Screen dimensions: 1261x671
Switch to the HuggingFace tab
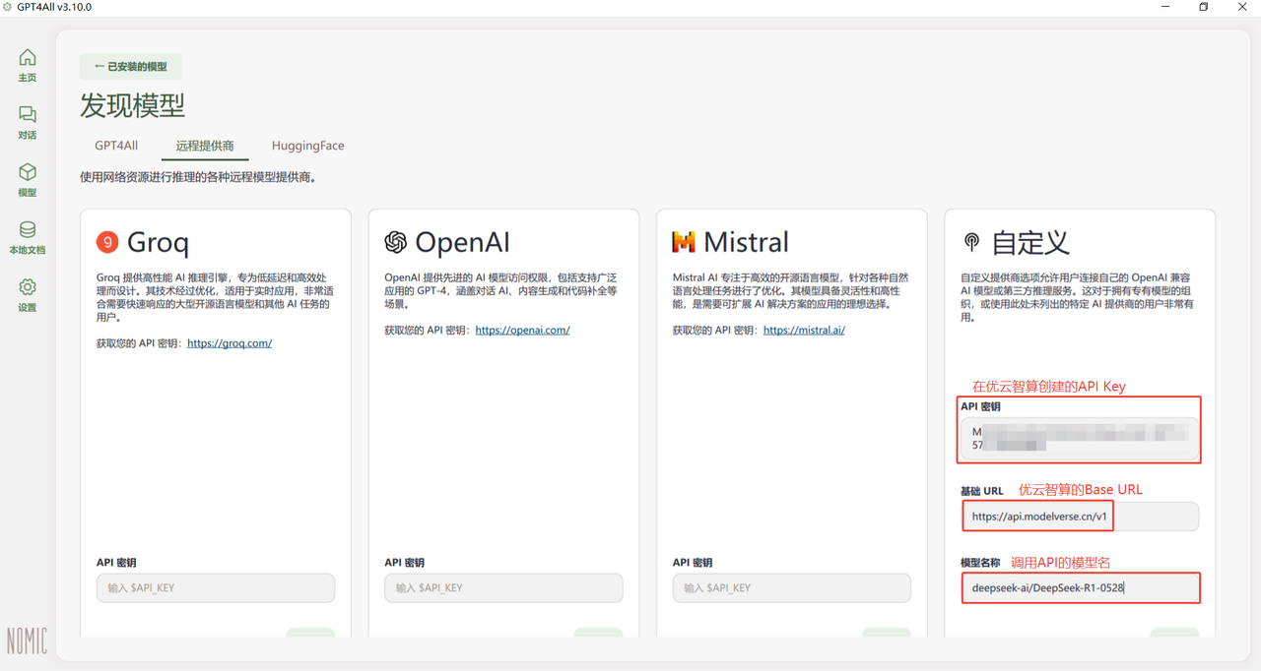tap(308, 146)
